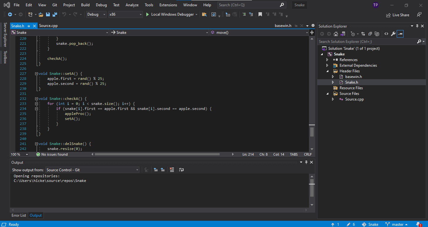Click the Home icon in Solution Explorer
Viewport: 428px width, 227px height.
pos(336,34)
